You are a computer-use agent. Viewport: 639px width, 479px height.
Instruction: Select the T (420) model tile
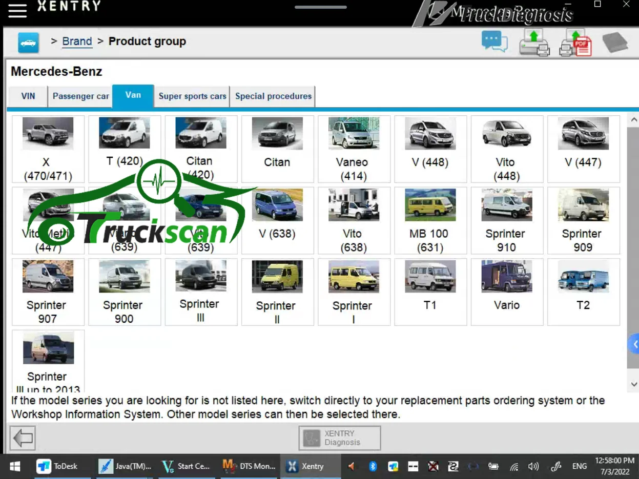[125, 149]
